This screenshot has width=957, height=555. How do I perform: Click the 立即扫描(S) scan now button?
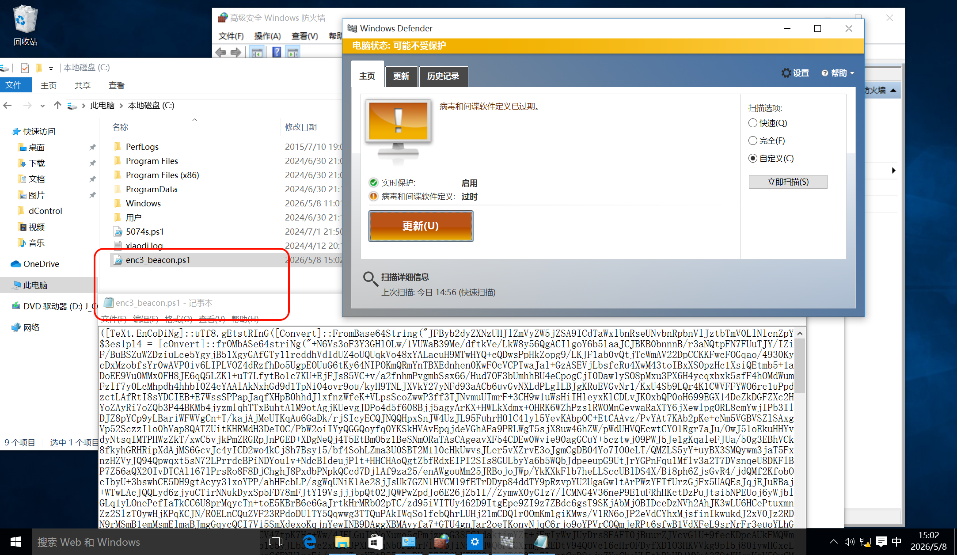788,182
